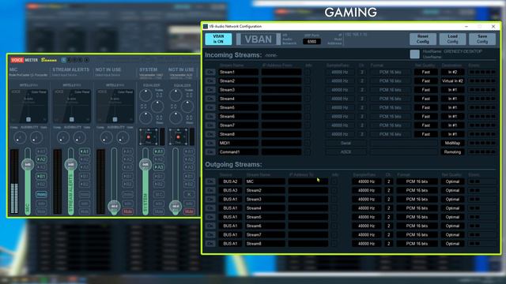Viewport: 506px width, 284px height.
Task: Click the SYSTEM equalizer Bass knob
Action: (145, 118)
